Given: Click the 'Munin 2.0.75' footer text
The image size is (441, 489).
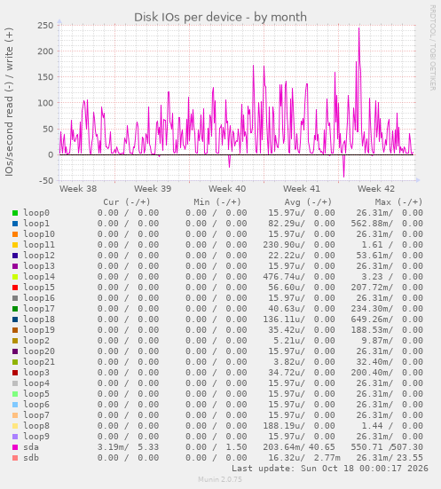Looking at the screenshot, I should tap(220, 479).
